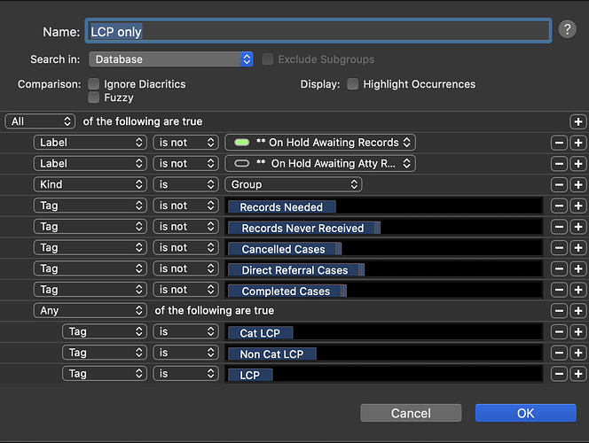Toggle the Exclude Subgroups checkbox

click(268, 59)
